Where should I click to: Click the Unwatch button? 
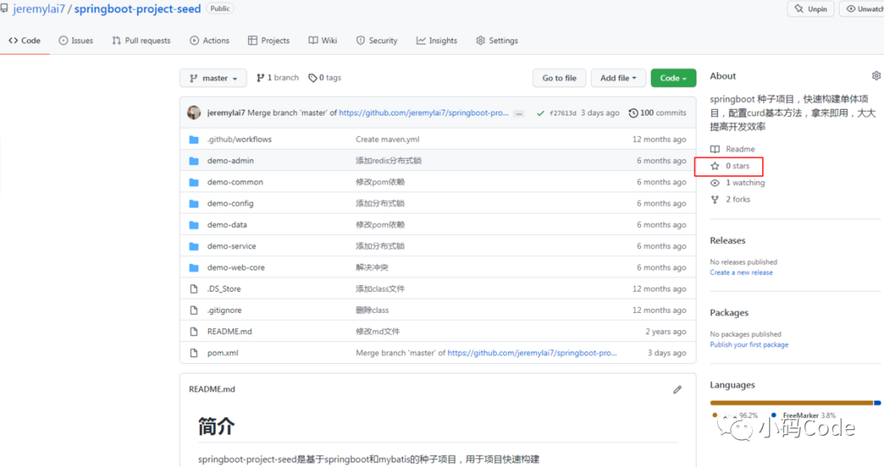tap(863, 9)
